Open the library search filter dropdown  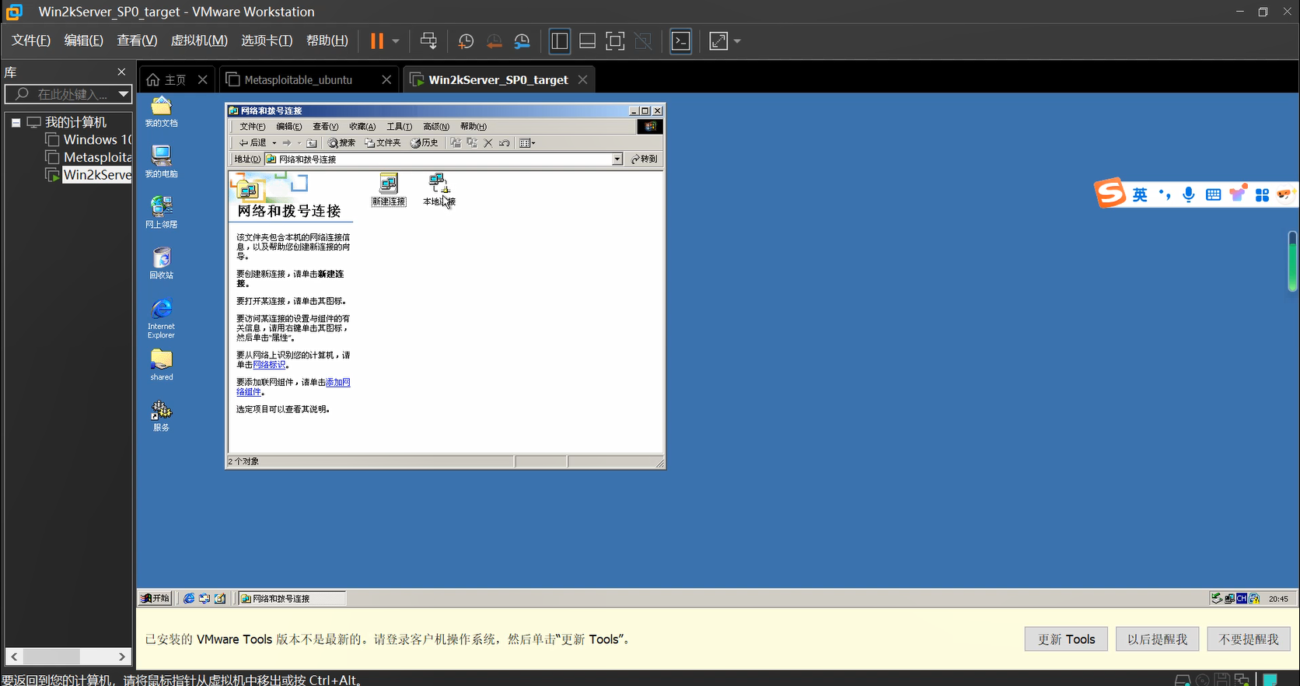(x=123, y=94)
